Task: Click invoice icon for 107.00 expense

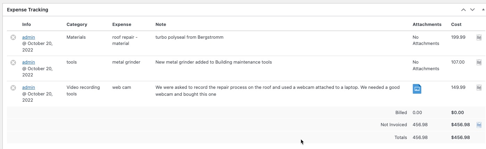Action: point(479,62)
